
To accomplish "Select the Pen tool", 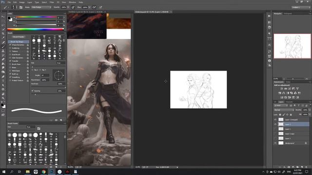I will pos(3,77).
